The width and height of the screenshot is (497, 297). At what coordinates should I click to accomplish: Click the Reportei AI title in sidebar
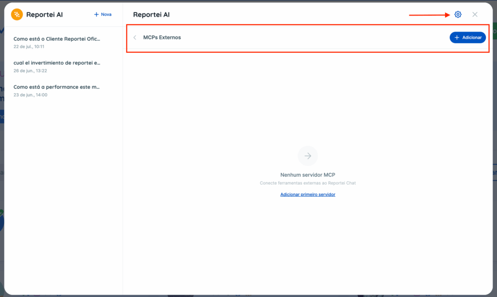click(44, 15)
